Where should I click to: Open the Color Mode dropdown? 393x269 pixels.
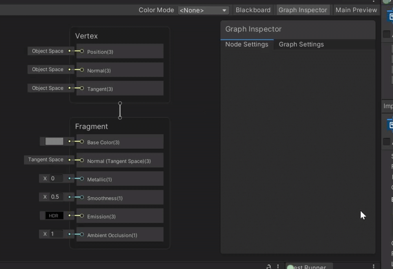tap(203, 10)
